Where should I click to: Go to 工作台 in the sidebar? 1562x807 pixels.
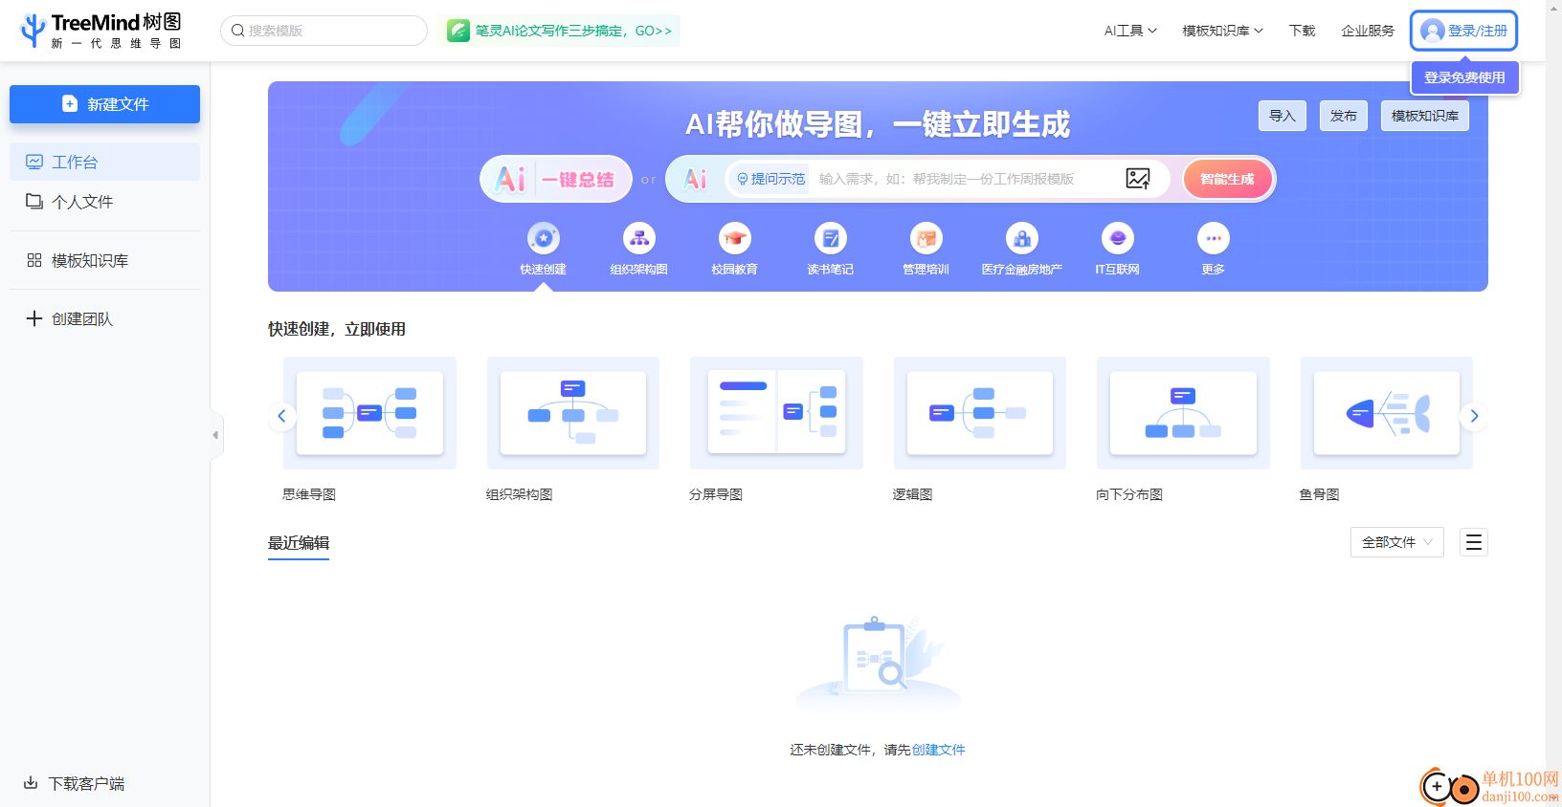105,162
